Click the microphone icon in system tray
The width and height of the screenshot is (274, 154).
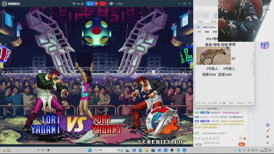[244, 150]
